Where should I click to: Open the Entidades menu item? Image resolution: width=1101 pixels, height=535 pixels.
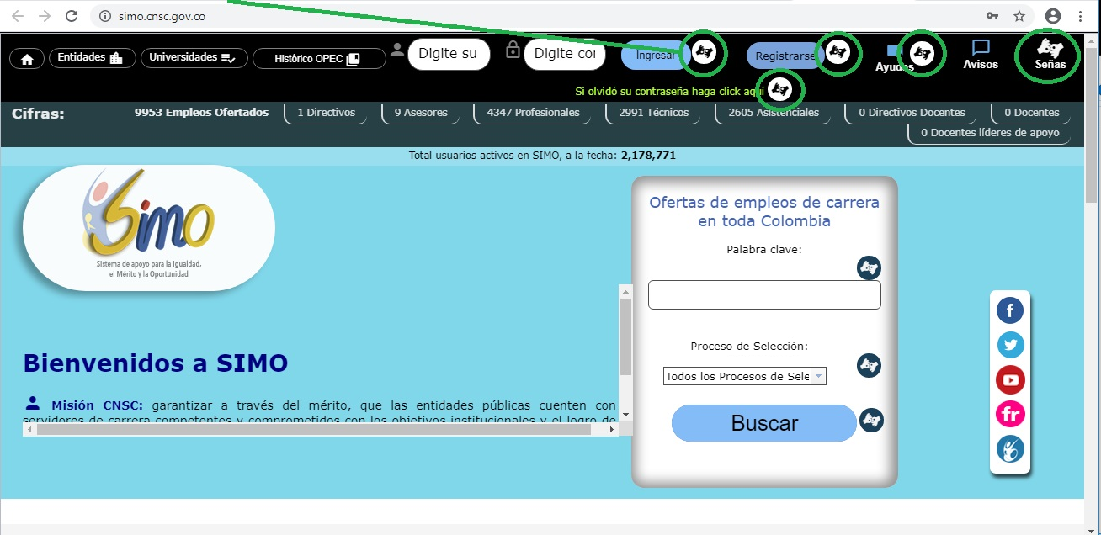(92, 58)
